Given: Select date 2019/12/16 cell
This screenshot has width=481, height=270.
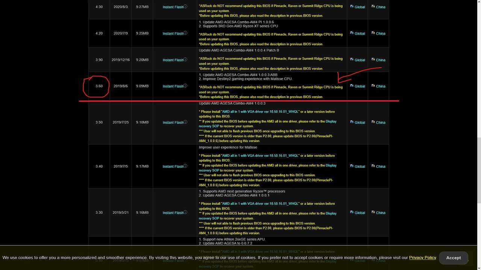Looking at the screenshot, I should point(121,60).
